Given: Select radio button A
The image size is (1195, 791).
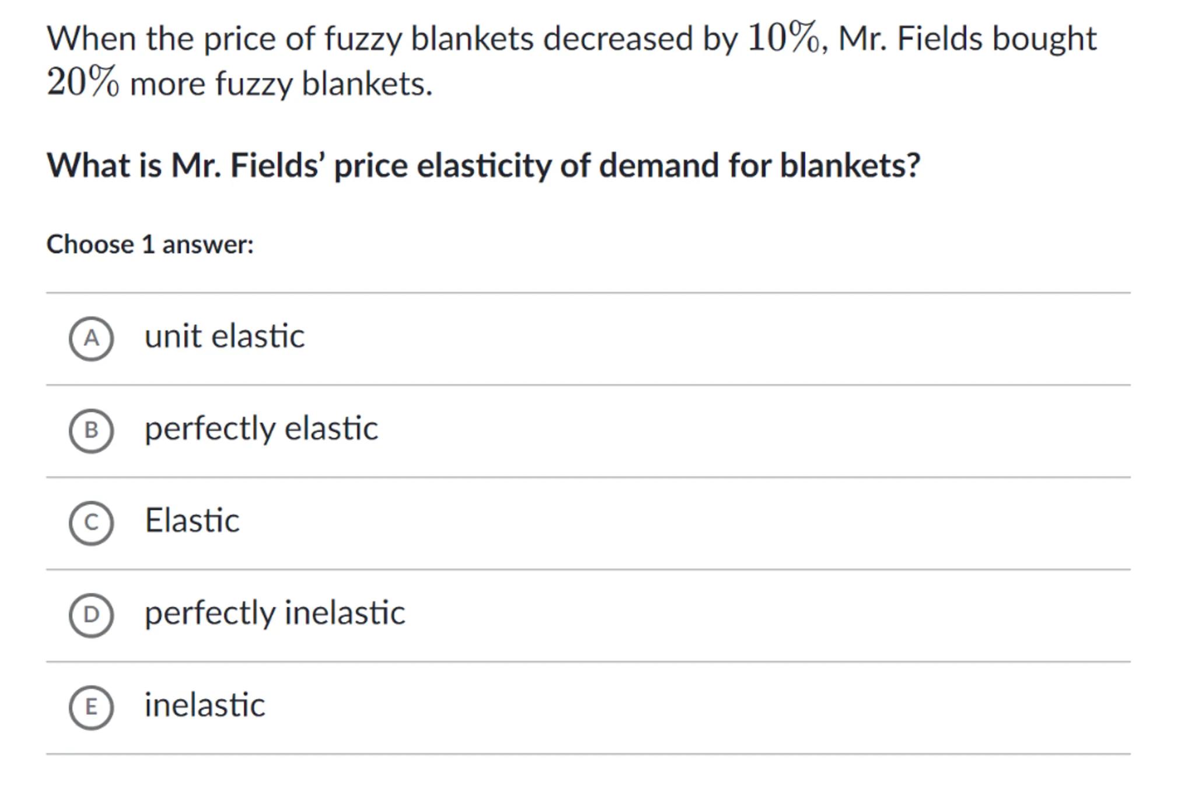Looking at the screenshot, I should pyautogui.click(x=91, y=339).
